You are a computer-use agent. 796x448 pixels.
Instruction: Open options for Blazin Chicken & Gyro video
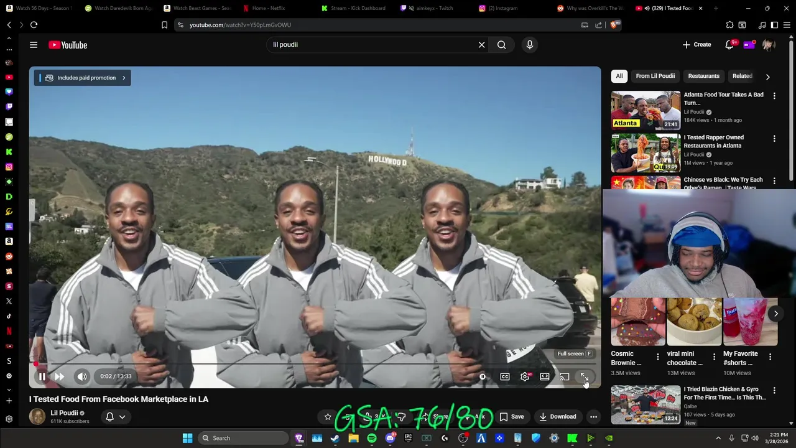pos(774,390)
